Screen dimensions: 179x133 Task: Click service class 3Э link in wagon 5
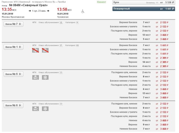(x=61, y=72)
